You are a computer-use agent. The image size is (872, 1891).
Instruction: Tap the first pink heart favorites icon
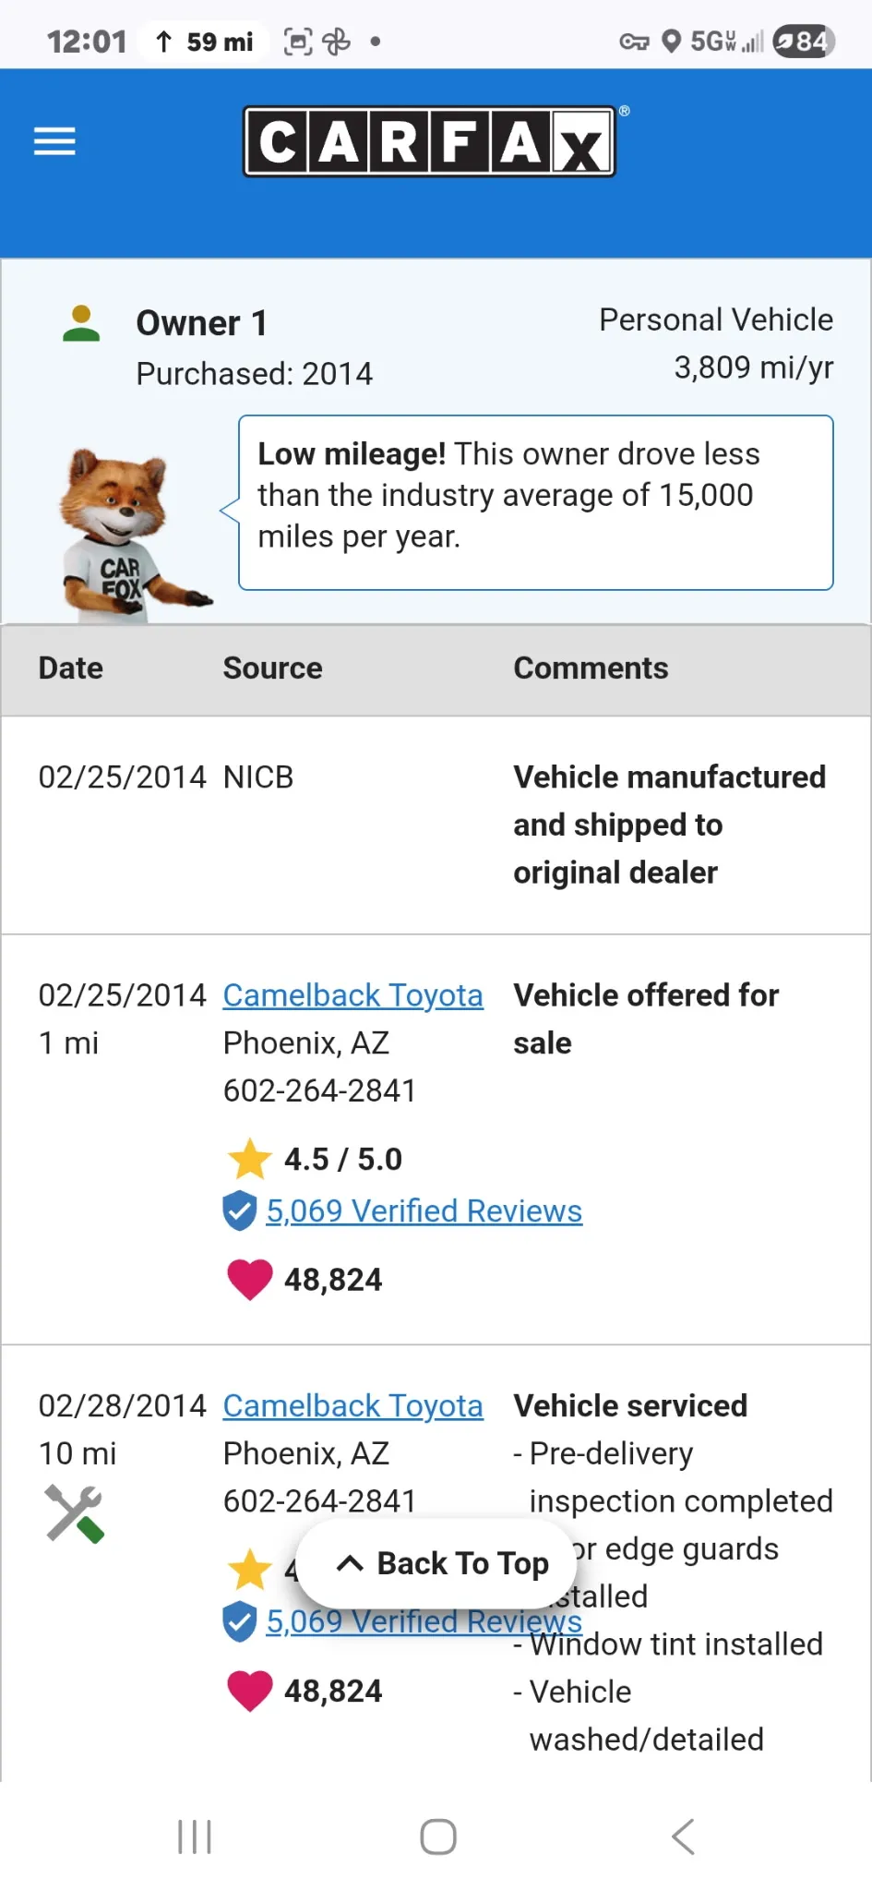[x=249, y=1280]
